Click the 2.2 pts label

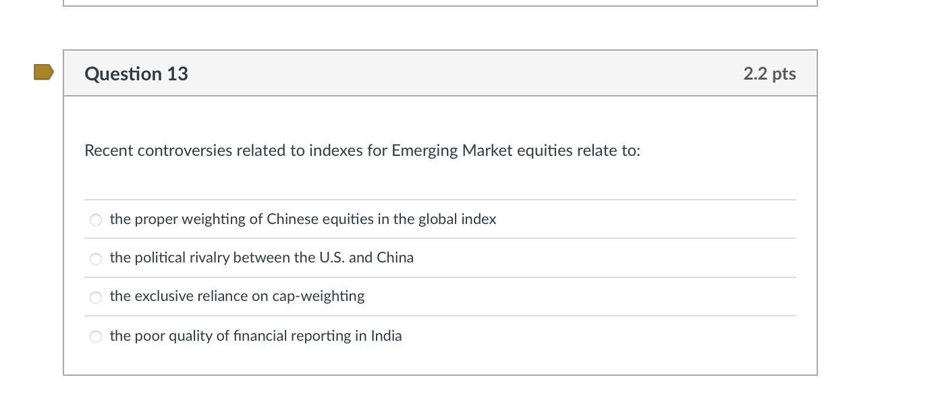(x=769, y=74)
